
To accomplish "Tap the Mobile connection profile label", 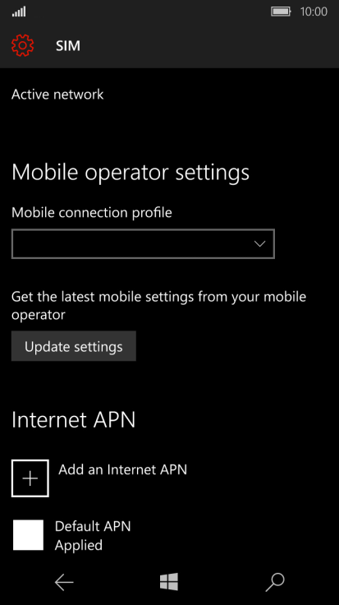I will pos(92,213).
